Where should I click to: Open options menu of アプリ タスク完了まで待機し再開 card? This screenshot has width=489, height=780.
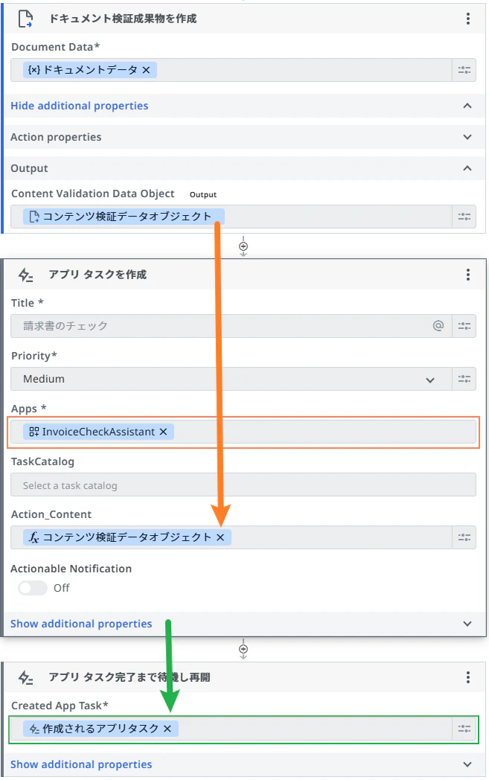click(x=467, y=677)
